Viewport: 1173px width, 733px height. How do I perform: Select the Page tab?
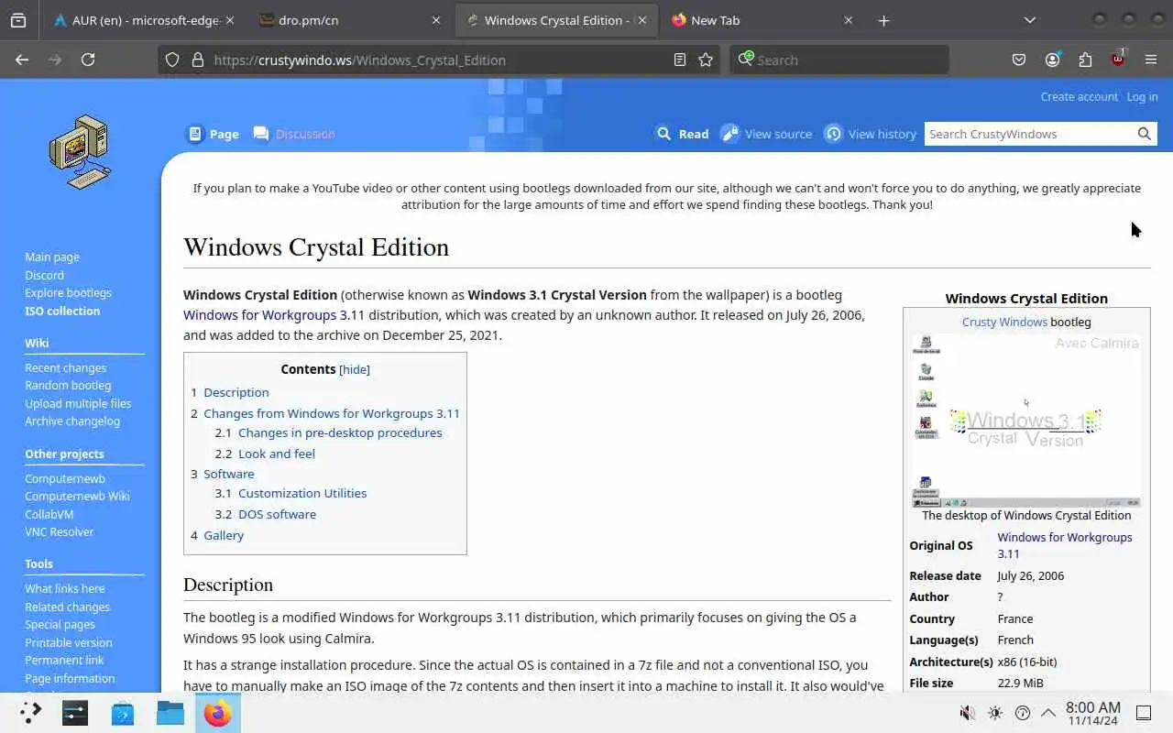pos(213,134)
